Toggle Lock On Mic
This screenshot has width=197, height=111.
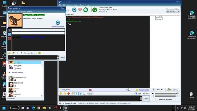point(158,90)
